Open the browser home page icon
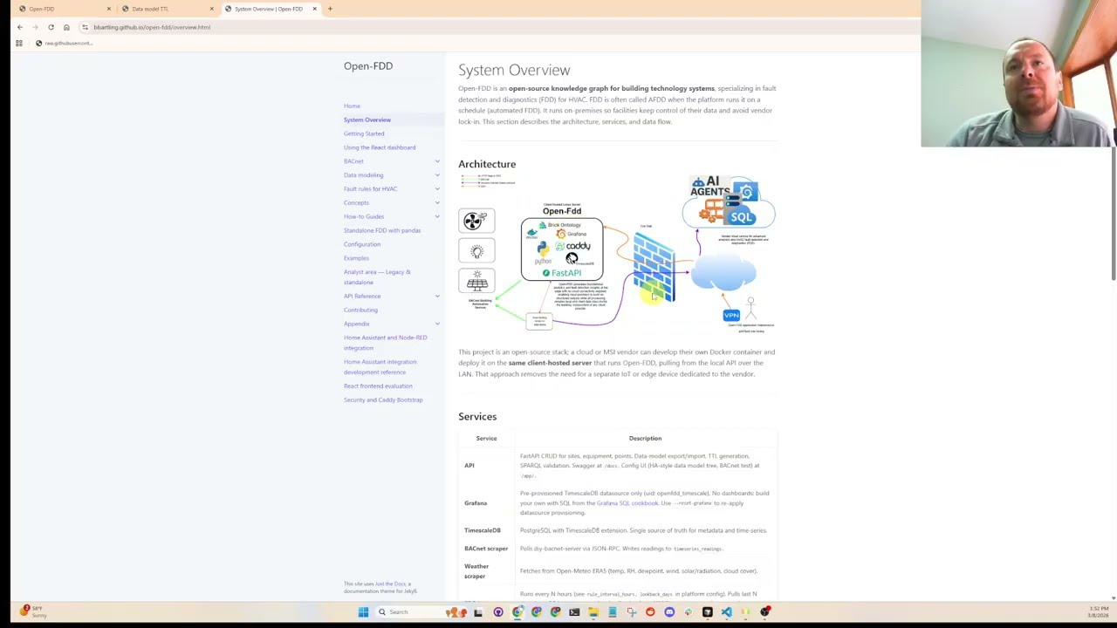The height and width of the screenshot is (628, 1117). (66, 27)
